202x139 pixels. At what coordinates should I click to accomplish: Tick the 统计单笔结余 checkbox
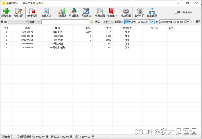[x=176, y=12]
